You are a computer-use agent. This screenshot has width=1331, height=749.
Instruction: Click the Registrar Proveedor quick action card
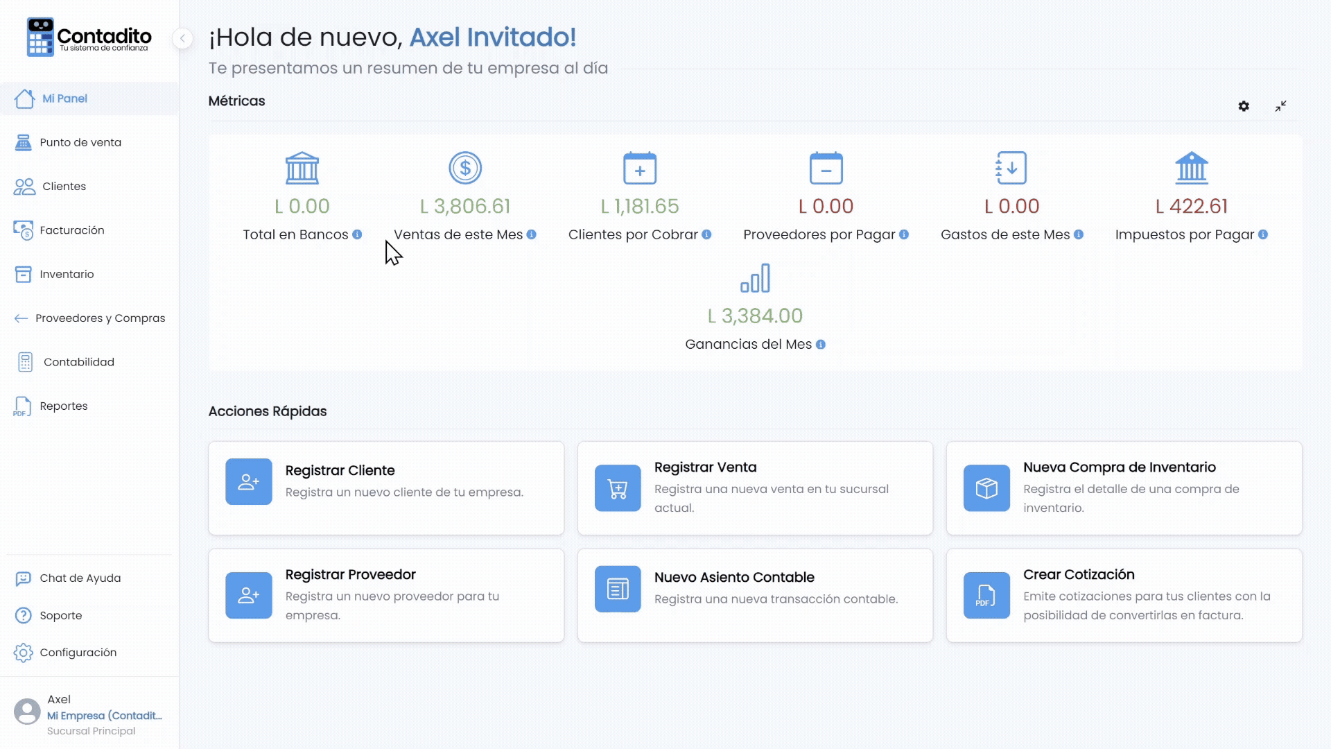(386, 596)
